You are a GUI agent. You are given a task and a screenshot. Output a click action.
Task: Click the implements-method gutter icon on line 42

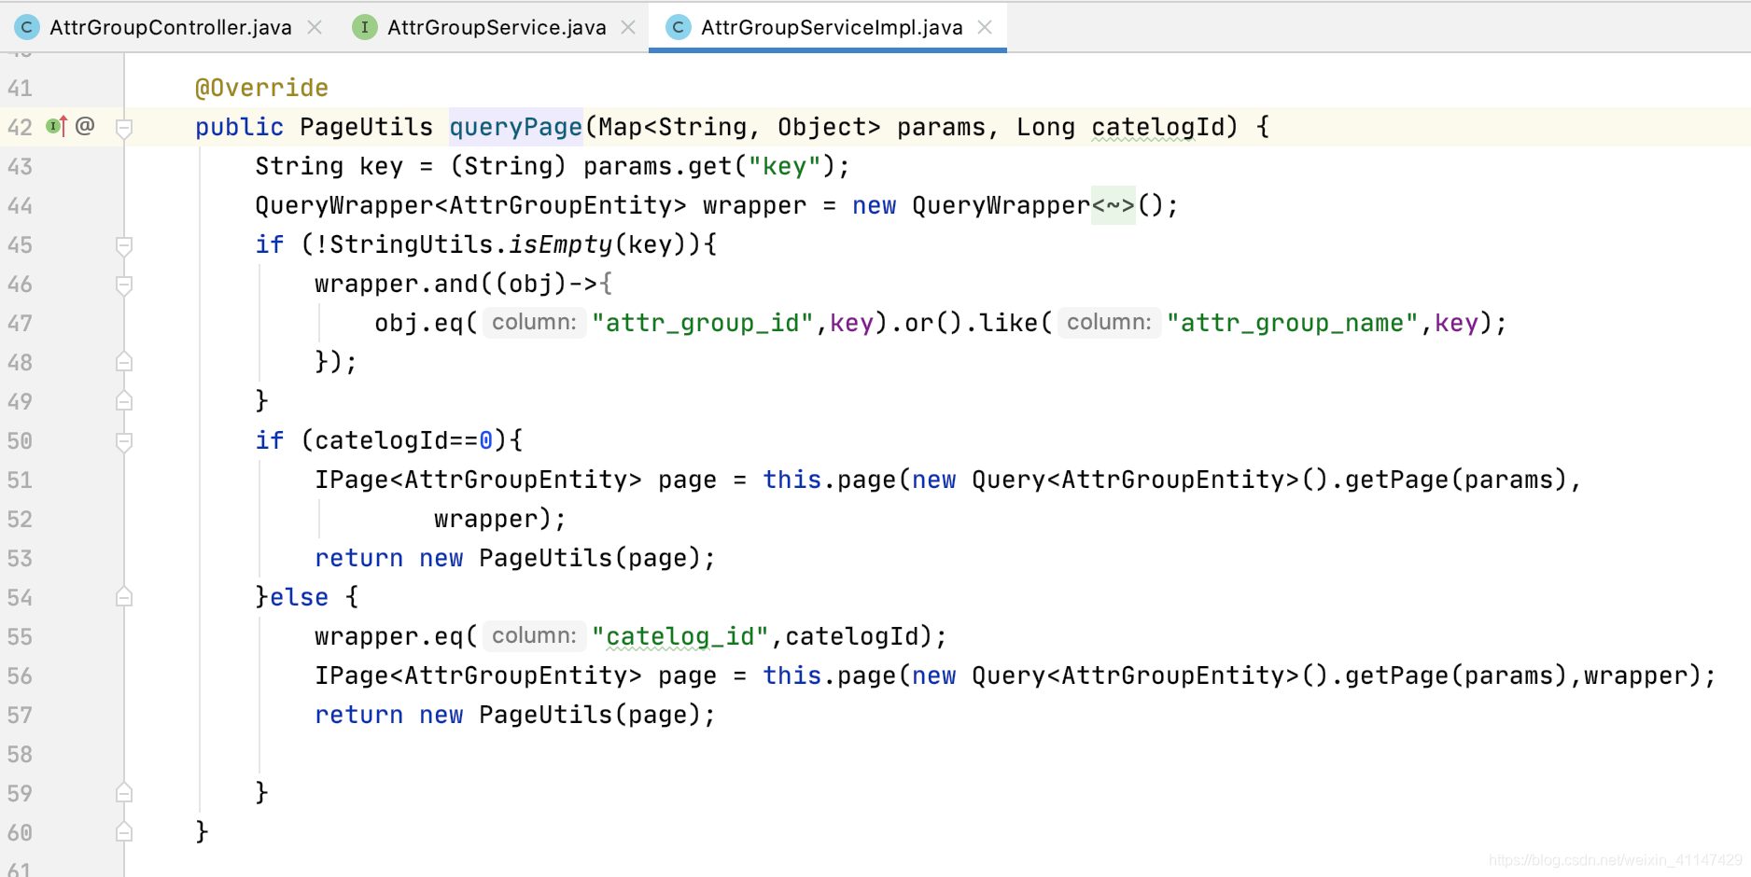tap(57, 126)
